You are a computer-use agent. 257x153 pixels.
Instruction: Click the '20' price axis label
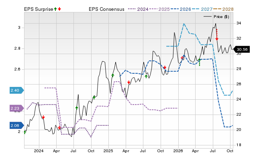tap(239, 129)
